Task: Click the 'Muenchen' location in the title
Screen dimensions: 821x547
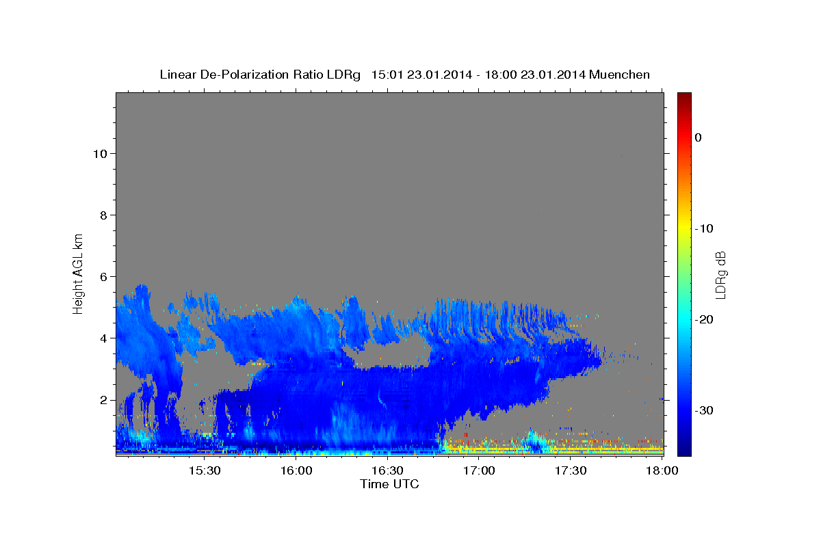Action: click(x=619, y=75)
